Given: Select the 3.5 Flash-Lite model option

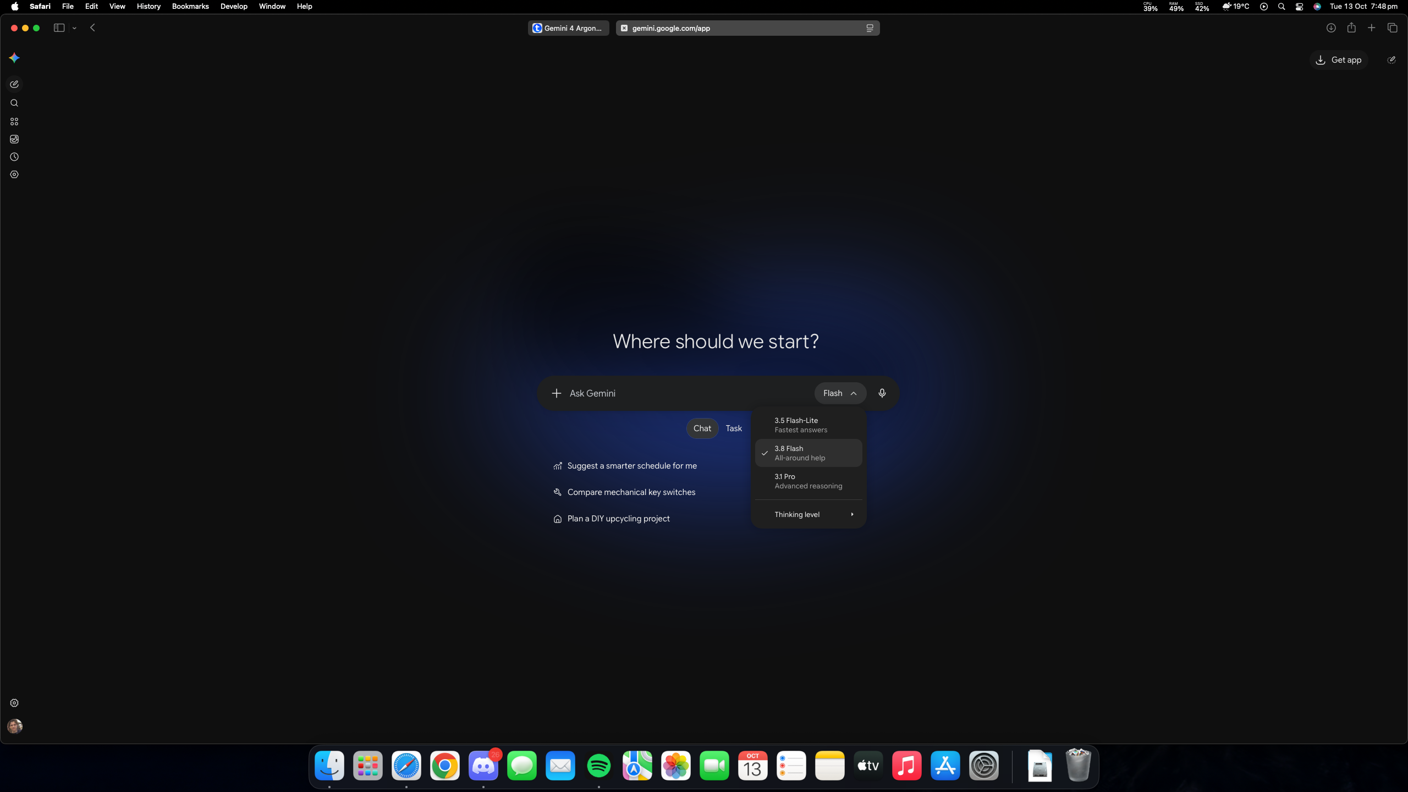Looking at the screenshot, I should [809, 425].
